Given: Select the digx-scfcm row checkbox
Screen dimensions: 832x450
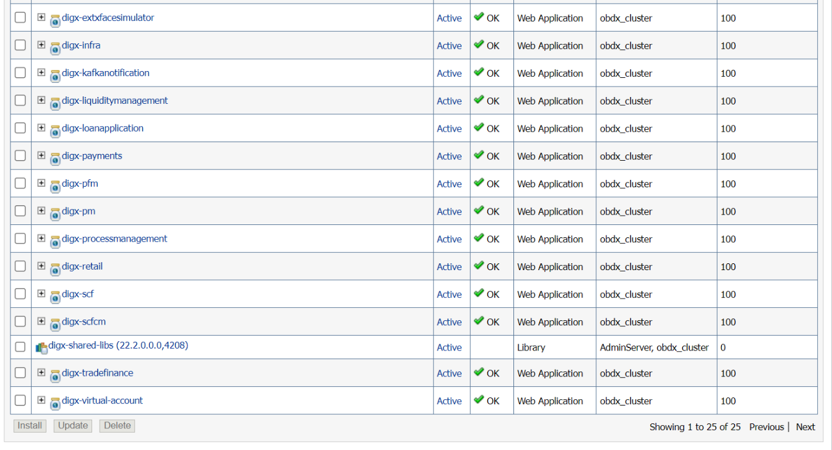Looking at the screenshot, I should point(20,321).
